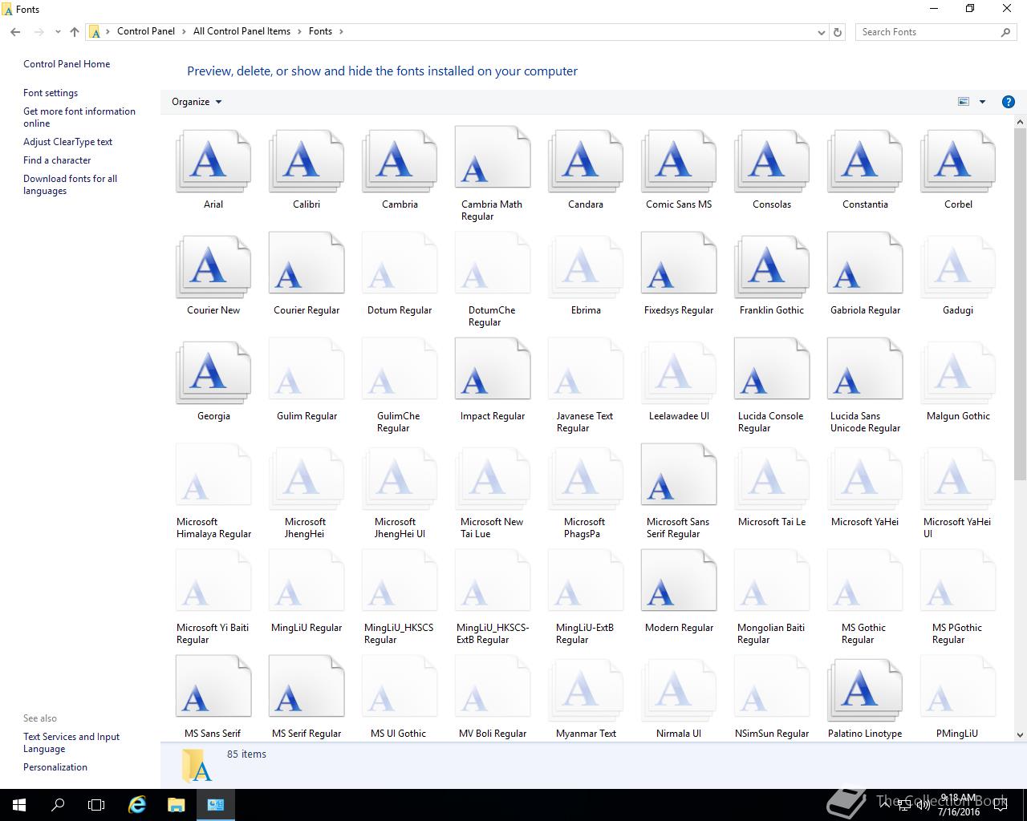This screenshot has height=821, width=1027.
Task: Select the hidden Dotum Regular font
Action: coord(400,263)
